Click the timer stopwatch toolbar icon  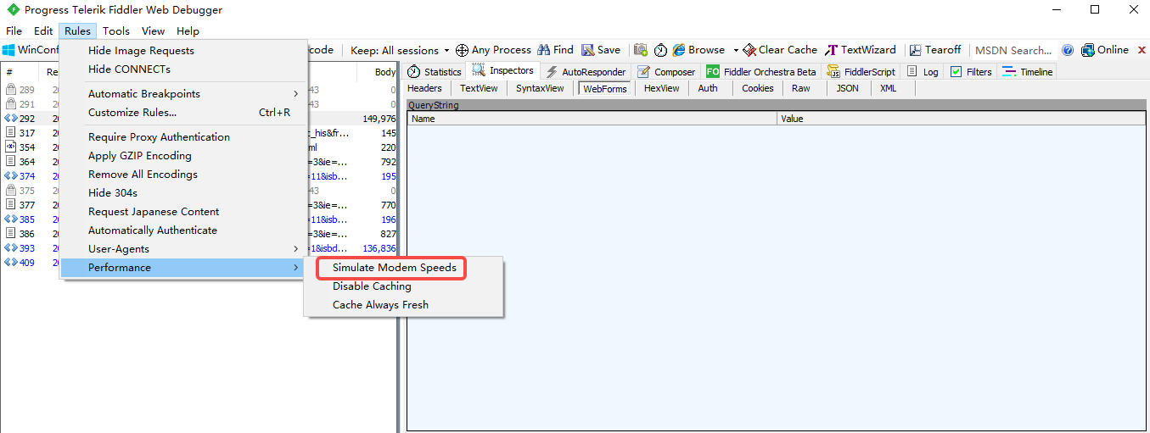pos(659,50)
